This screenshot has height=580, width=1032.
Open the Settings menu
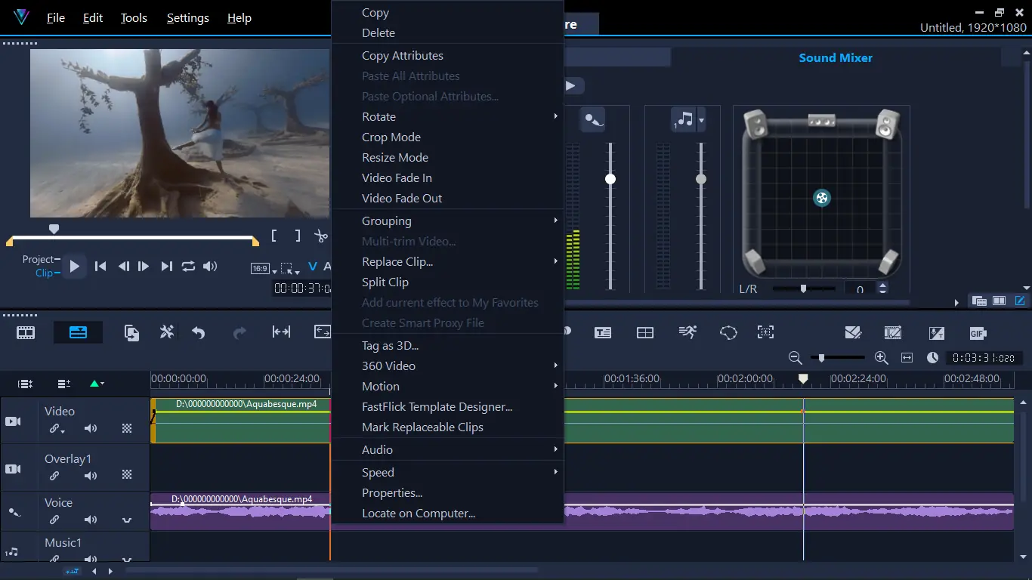click(188, 18)
